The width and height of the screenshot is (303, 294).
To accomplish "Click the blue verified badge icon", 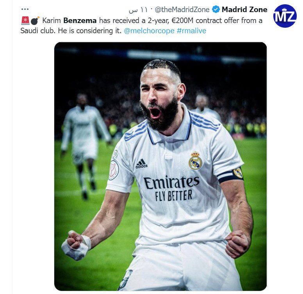I will (x=216, y=9).
